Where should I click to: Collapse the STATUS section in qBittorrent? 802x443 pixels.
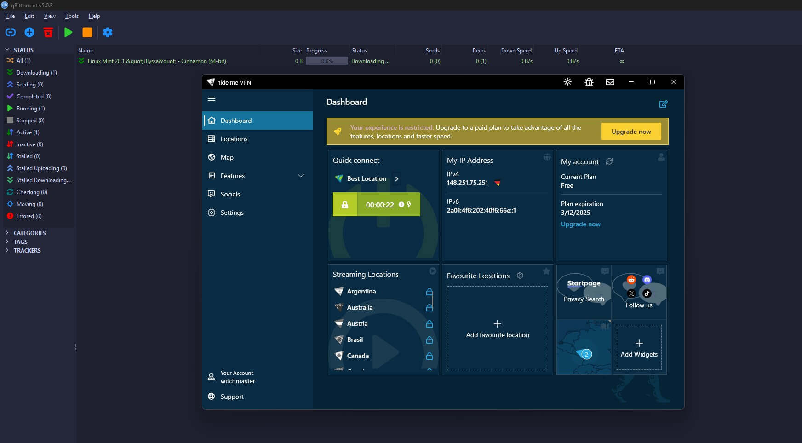(x=7, y=50)
